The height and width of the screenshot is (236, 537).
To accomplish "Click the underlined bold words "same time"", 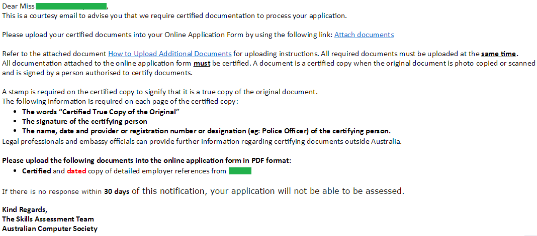I will click(x=499, y=54).
